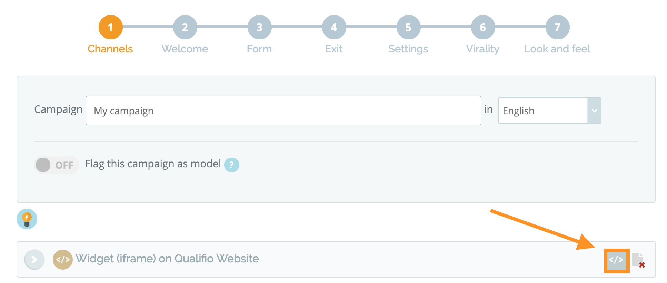The height and width of the screenshot is (283, 667).
Task: Open the English language dropdown
Action: [x=550, y=111]
